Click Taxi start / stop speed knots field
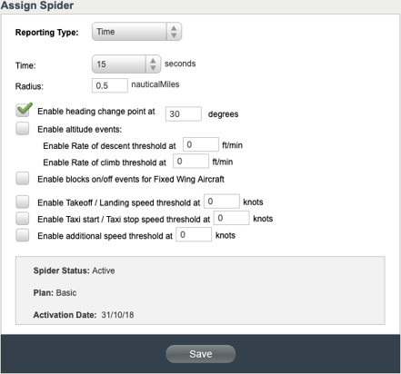The image size is (401, 374). pos(232,218)
